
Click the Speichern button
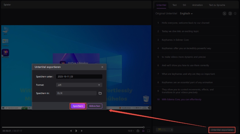pos(78,106)
